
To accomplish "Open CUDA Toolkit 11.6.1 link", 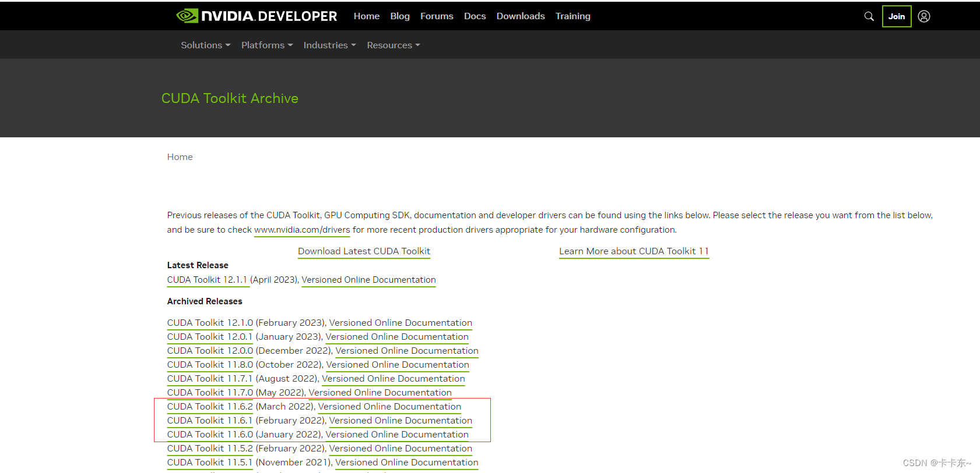I will point(210,421).
